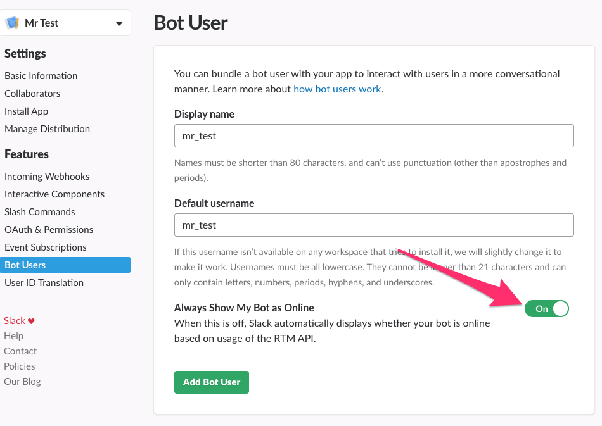This screenshot has width=602, height=426.
Task: Open the how bot users work link
Action: coord(337,89)
